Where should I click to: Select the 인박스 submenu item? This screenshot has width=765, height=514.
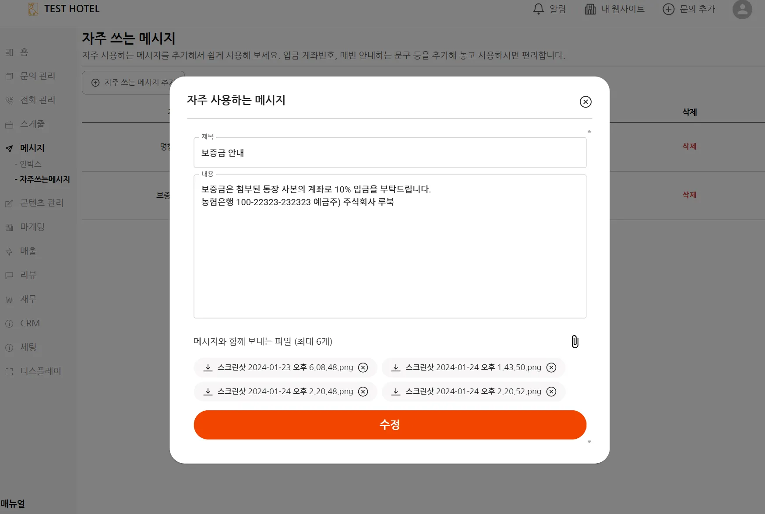click(x=30, y=164)
